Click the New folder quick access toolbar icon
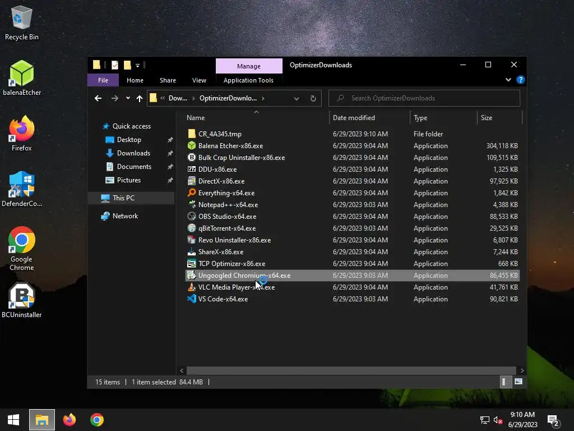The height and width of the screenshot is (431, 574). pyautogui.click(x=127, y=65)
